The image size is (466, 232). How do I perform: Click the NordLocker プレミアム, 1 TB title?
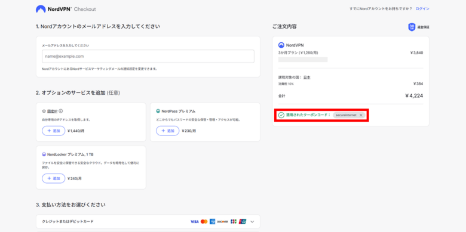tap(70, 154)
